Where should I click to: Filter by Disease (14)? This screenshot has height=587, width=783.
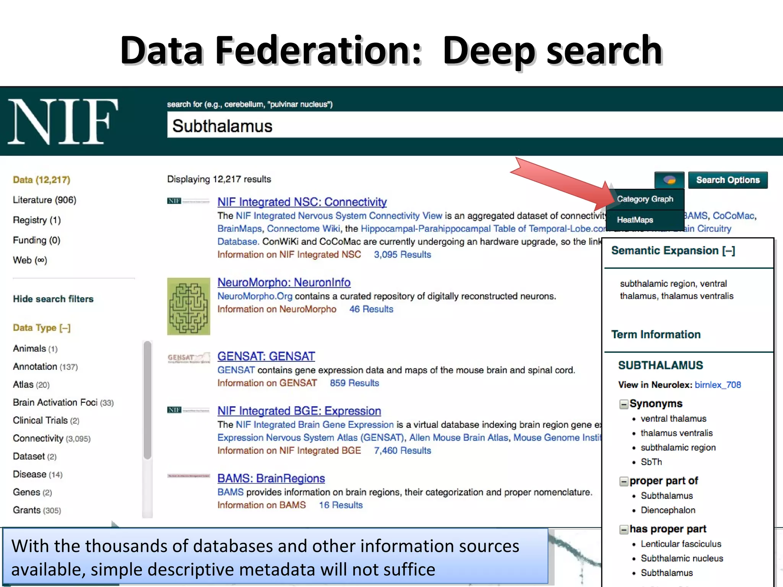(38, 474)
